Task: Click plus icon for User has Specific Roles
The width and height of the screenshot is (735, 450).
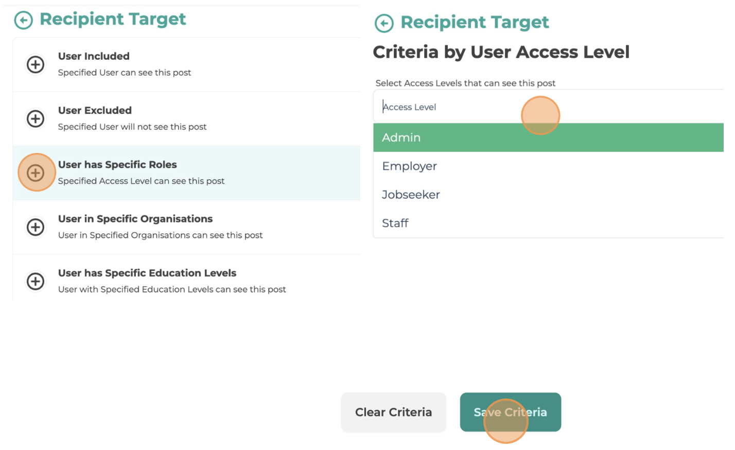Action: coord(36,173)
